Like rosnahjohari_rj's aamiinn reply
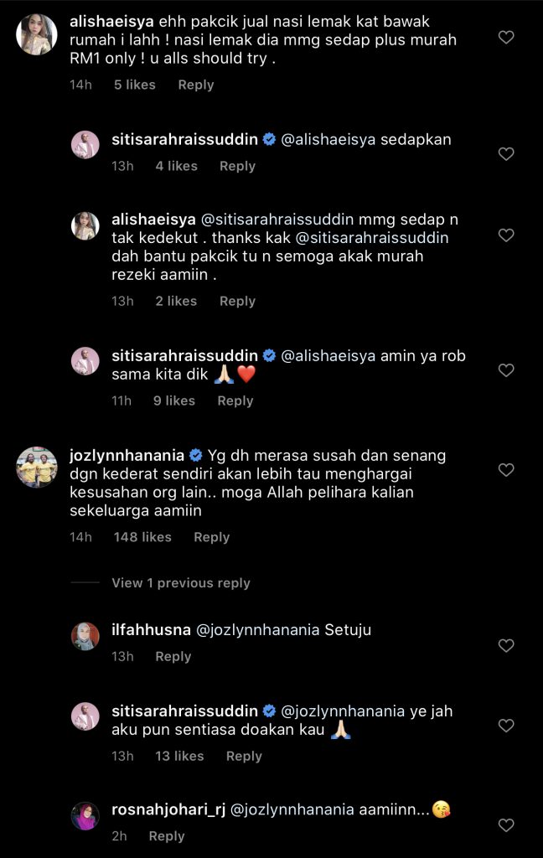The height and width of the screenshot is (858, 543). (x=506, y=825)
